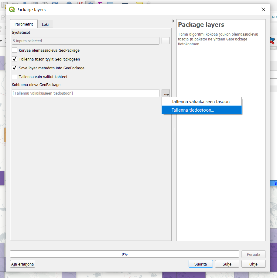Open the Syötetasot input layer selector button
Viewport: 277px width, 278px height.
pos(166,41)
